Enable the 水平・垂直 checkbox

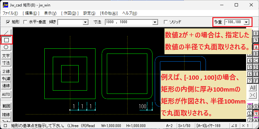[25, 22]
